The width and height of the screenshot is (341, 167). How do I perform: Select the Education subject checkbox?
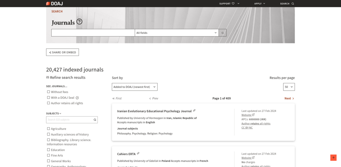click(49, 150)
